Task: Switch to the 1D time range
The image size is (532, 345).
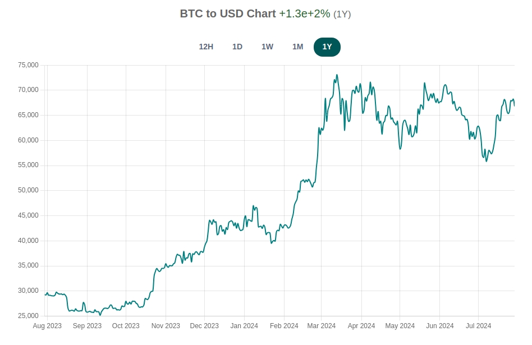Action: 237,47
